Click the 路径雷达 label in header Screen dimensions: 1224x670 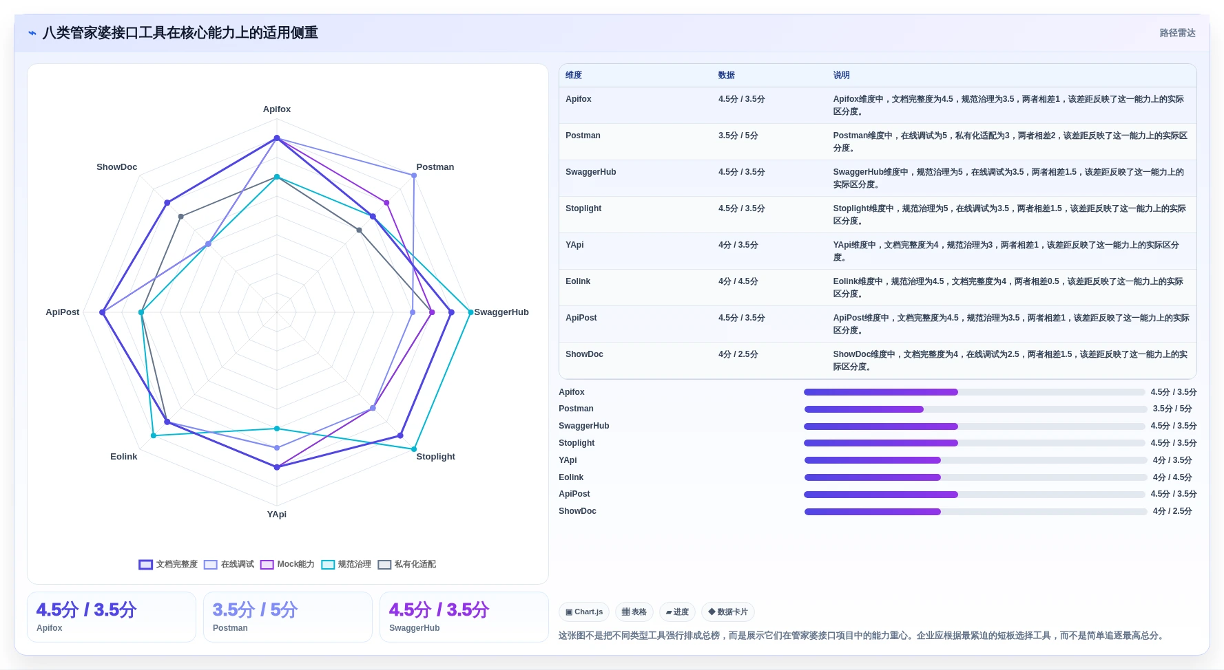[x=1177, y=33]
